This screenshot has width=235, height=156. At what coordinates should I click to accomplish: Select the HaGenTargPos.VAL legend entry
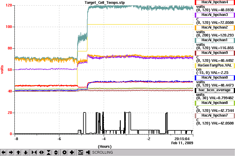coord(215,65)
